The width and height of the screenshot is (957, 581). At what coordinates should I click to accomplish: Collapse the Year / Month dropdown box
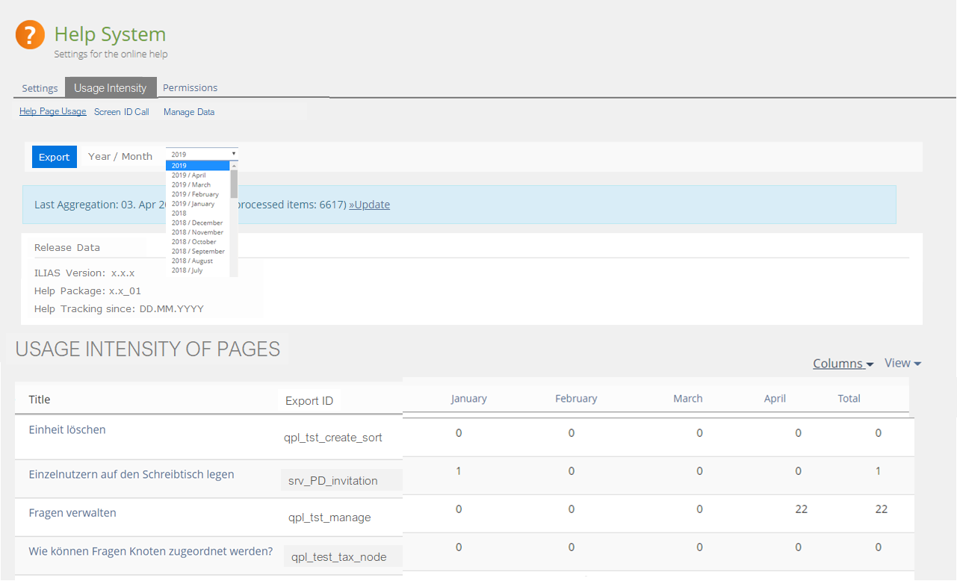[x=202, y=154]
